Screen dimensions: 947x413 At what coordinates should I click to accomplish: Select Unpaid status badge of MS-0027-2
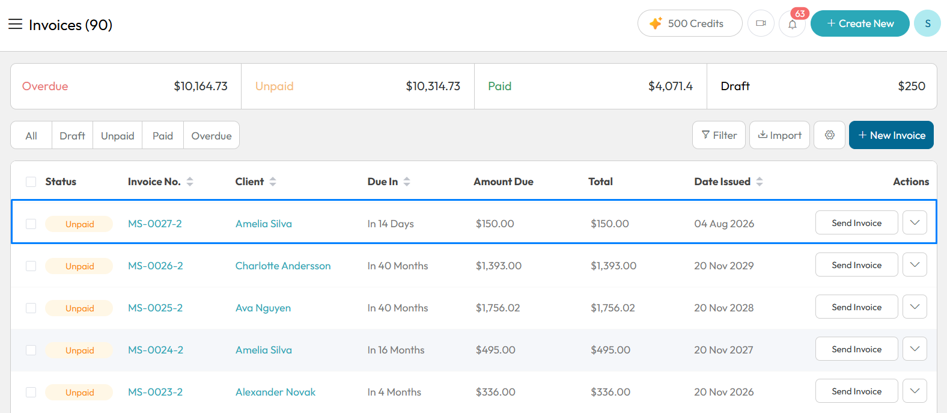[x=79, y=224]
